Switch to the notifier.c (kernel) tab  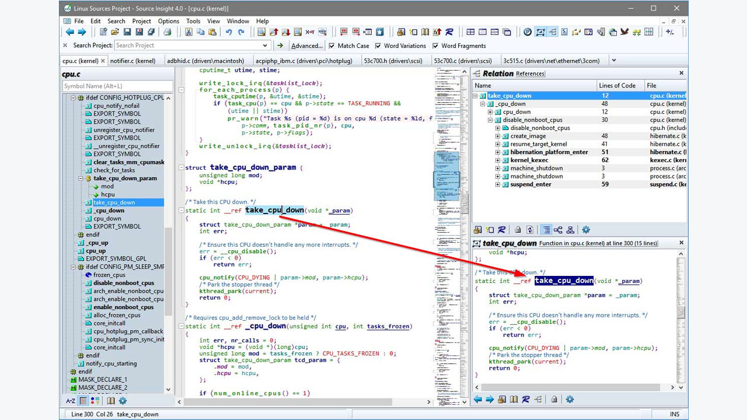[132, 60]
